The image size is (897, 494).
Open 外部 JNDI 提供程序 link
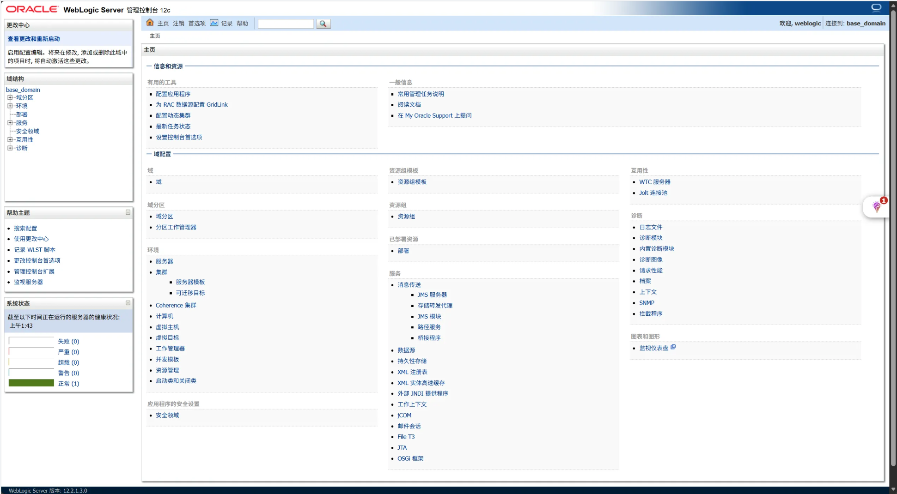click(423, 393)
